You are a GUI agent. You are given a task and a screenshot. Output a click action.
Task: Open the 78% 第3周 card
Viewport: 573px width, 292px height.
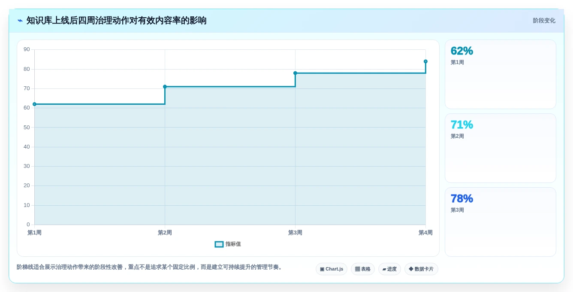point(501,222)
